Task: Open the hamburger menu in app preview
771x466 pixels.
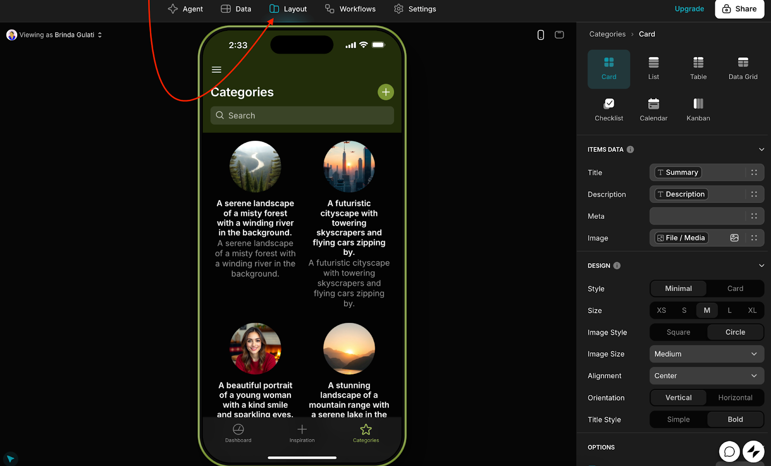Action: point(216,70)
